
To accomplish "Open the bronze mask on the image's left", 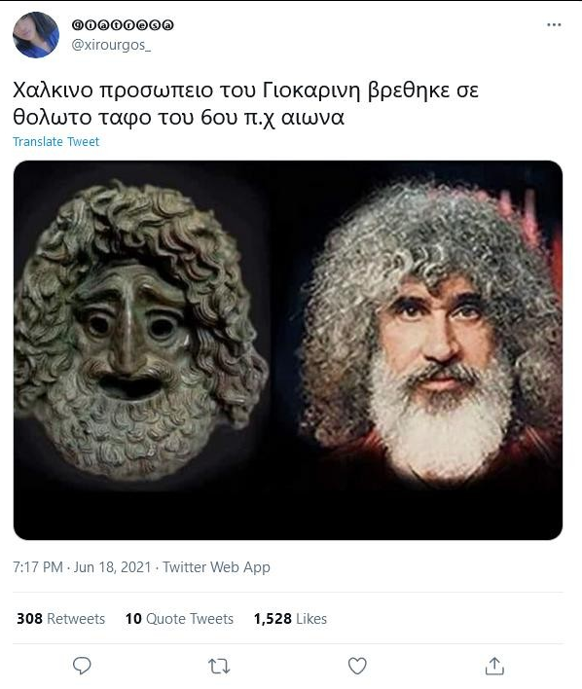I will point(141,325).
